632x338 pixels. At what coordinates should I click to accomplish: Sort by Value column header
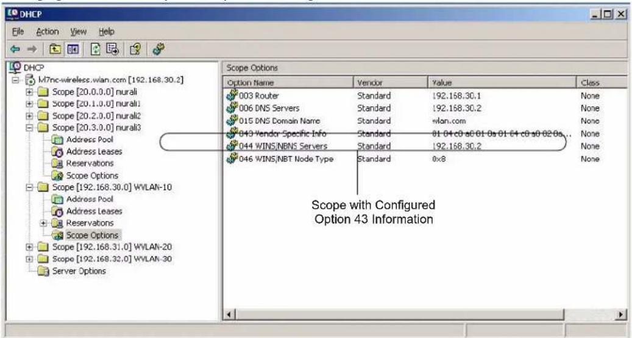click(502, 83)
